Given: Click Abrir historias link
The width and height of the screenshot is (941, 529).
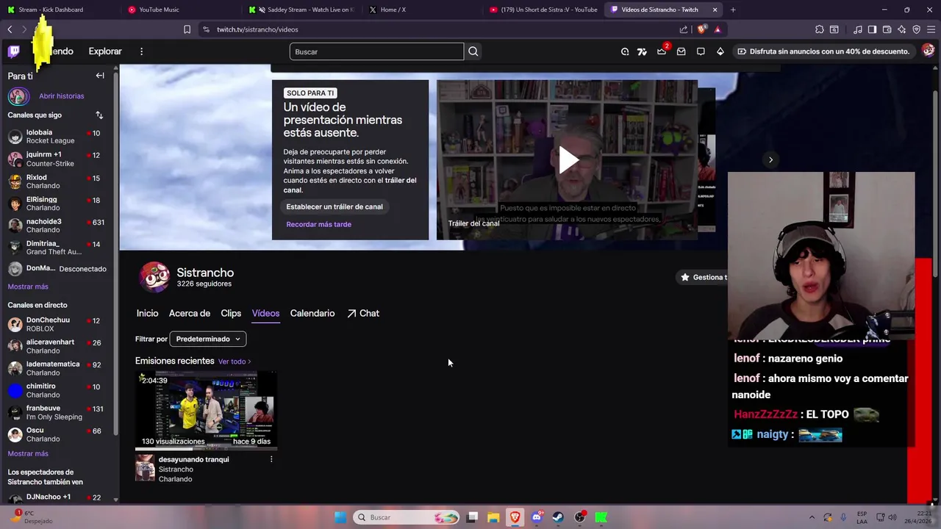Looking at the screenshot, I should point(62,96).
